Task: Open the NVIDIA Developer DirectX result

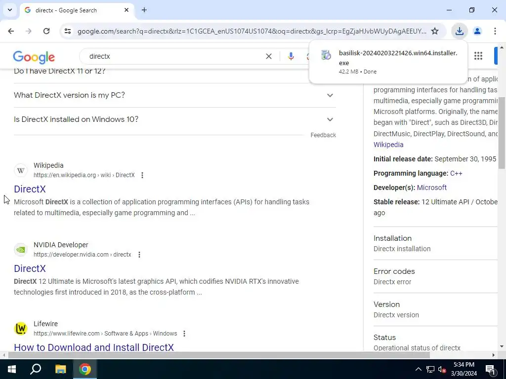Action: (x=30, y=268)
